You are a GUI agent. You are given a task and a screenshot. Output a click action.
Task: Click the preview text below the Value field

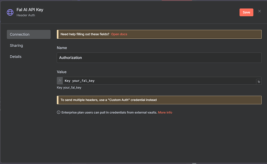click(69, 87)
